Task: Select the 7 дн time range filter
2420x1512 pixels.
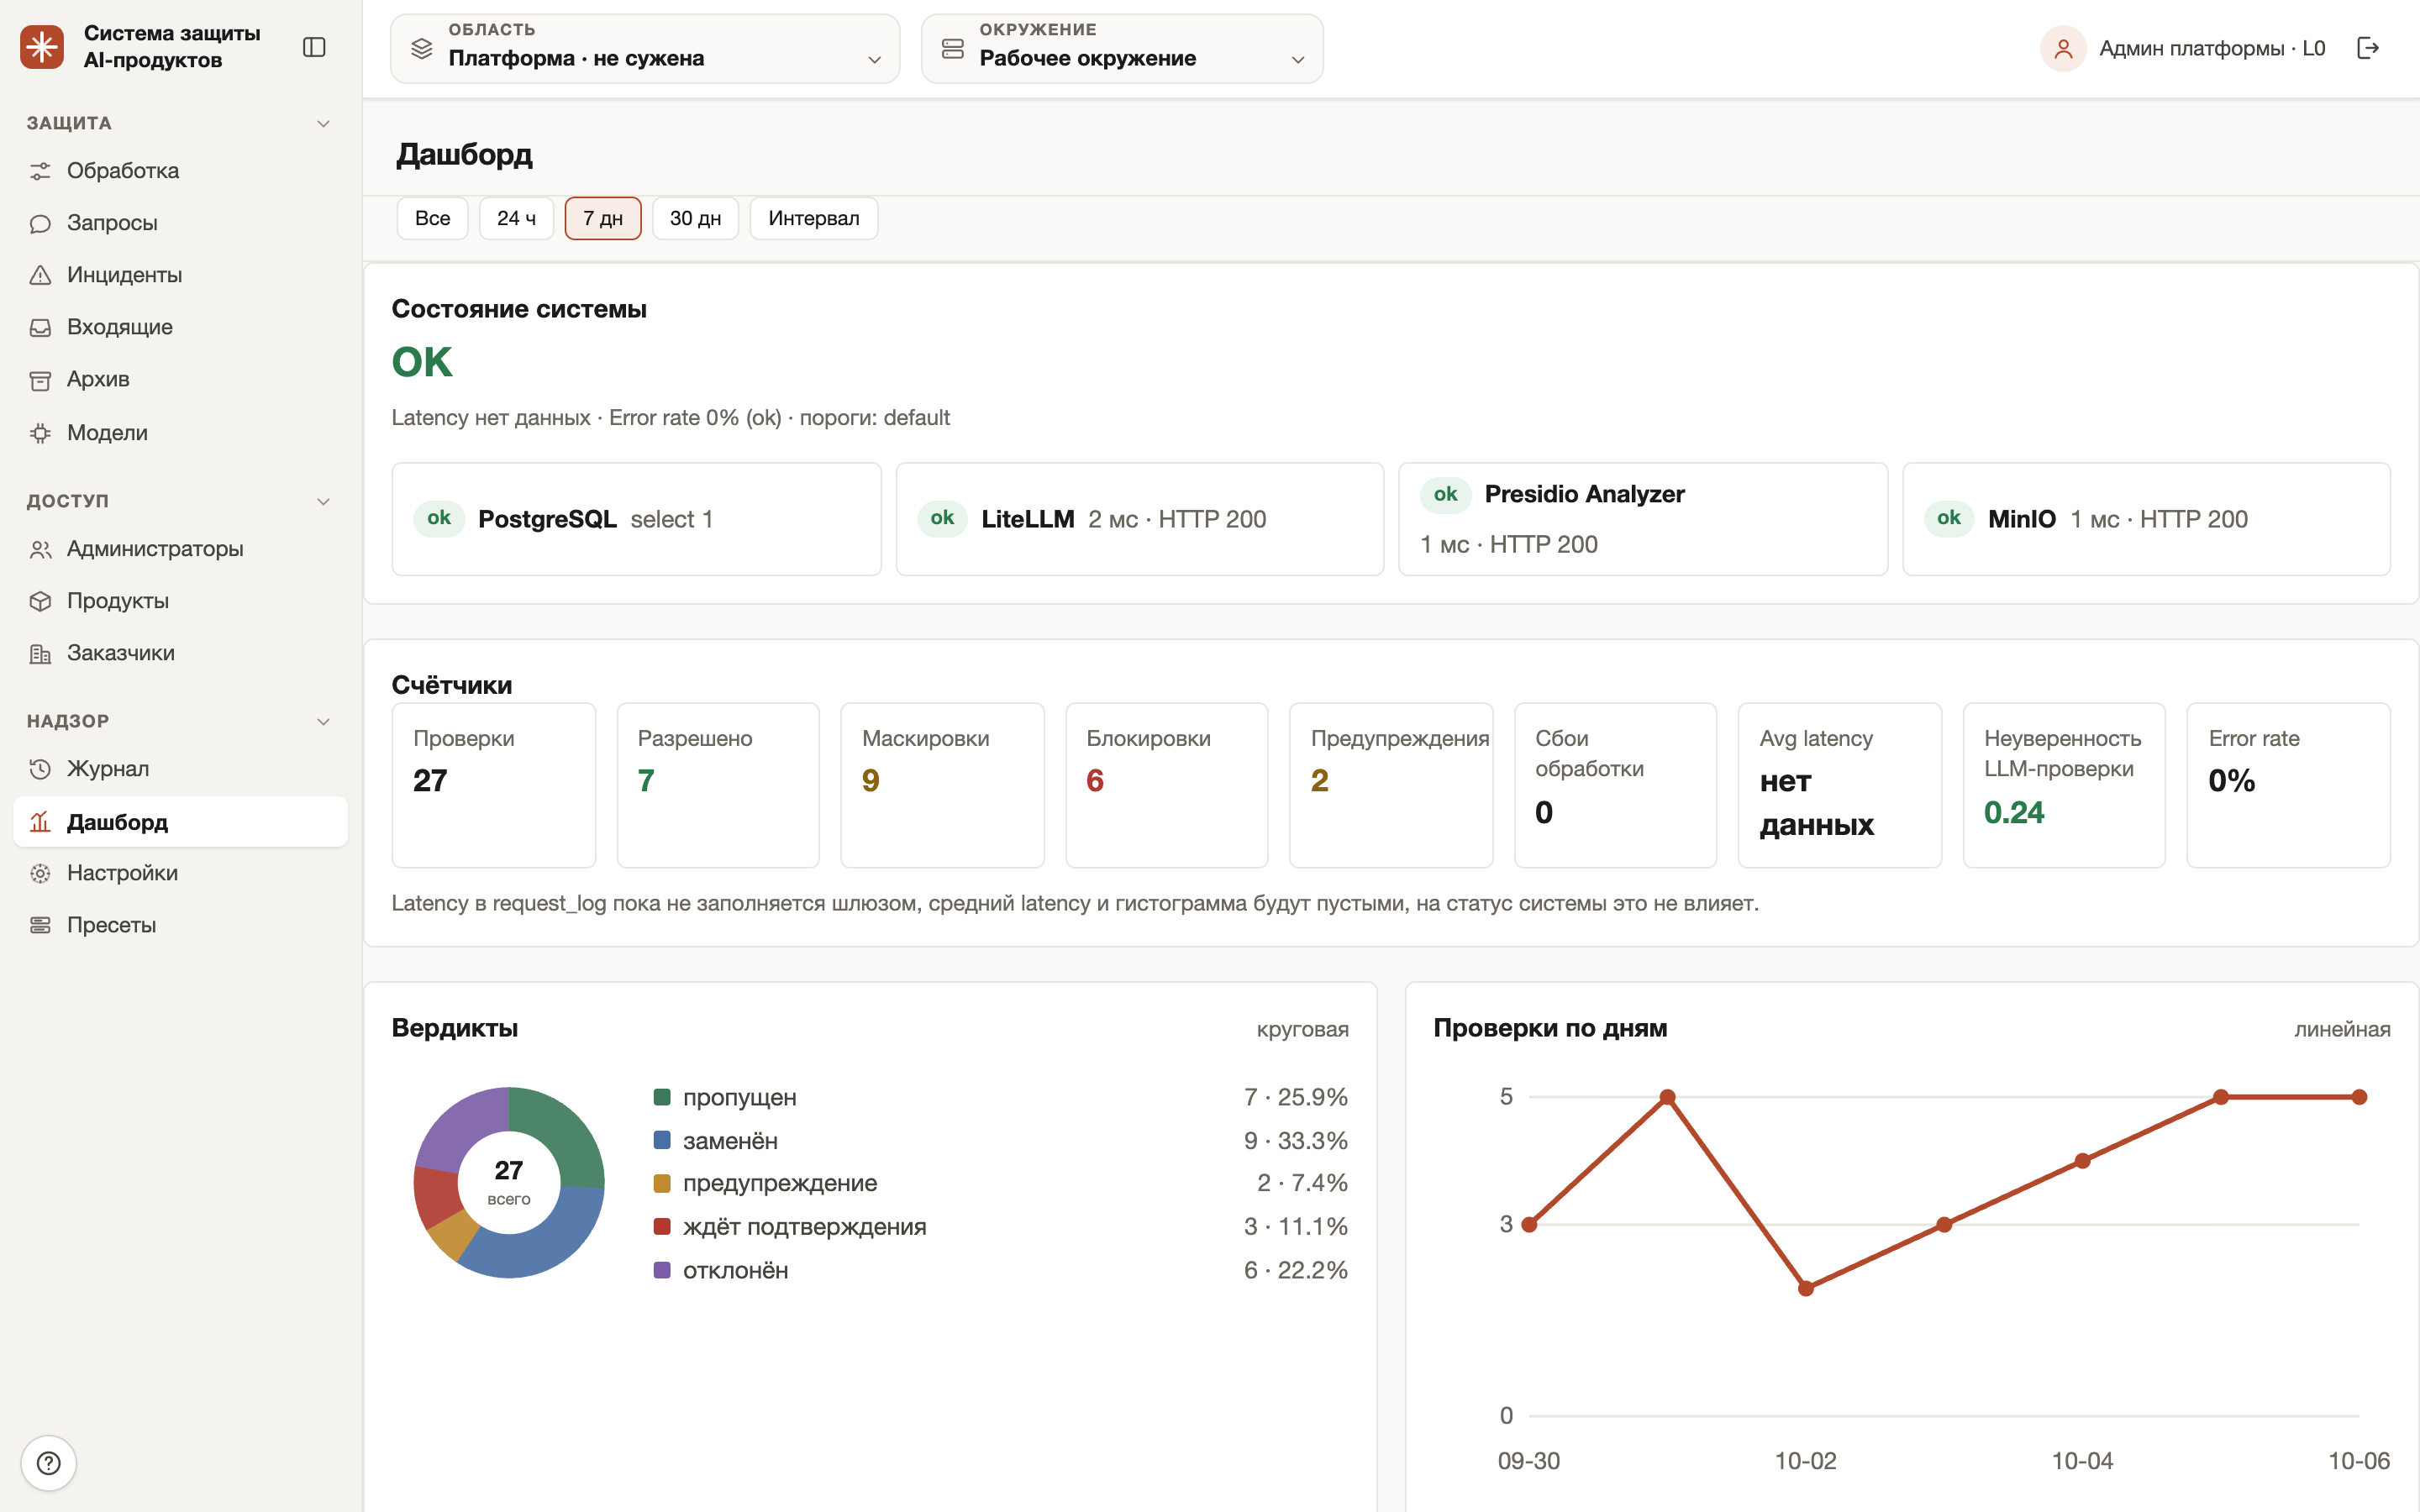Action: [603, 218]
